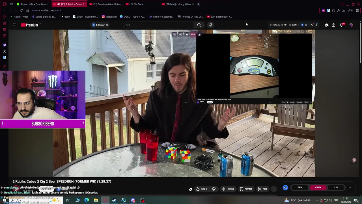Click the vidIQ logo beside the stats
The width and height of the screenshot is (362, 204).
[x=285, y=188]
